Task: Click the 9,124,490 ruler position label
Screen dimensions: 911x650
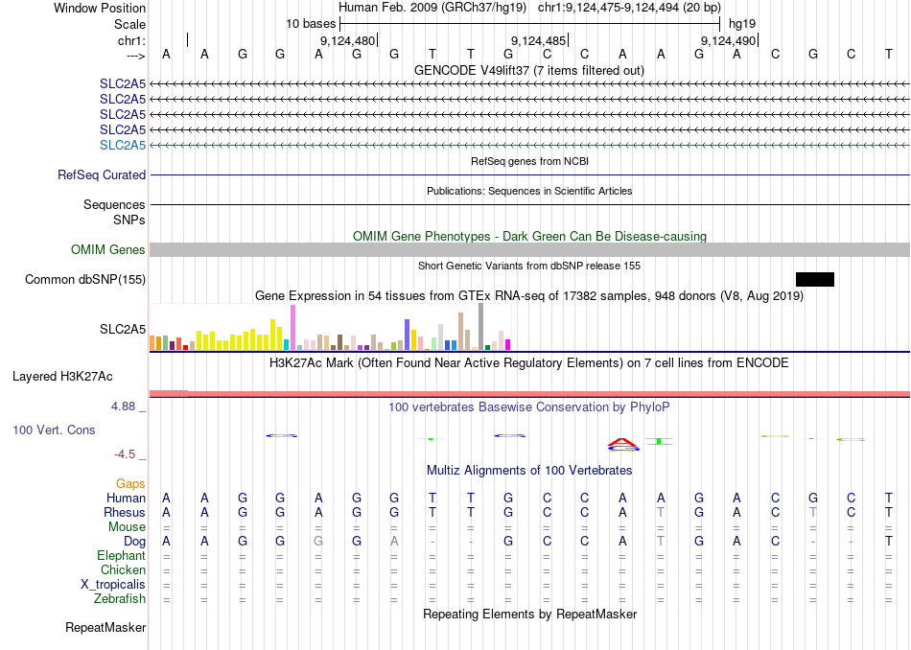Action: (x=728, y=40)
